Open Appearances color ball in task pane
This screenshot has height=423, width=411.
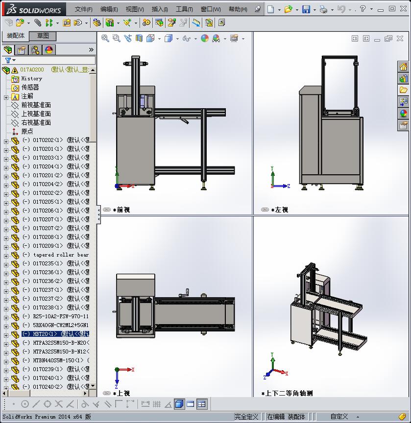click(403, 113)
